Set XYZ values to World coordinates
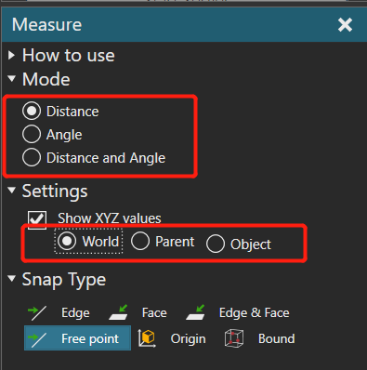367x370 pixels. [x=67, y=241]
